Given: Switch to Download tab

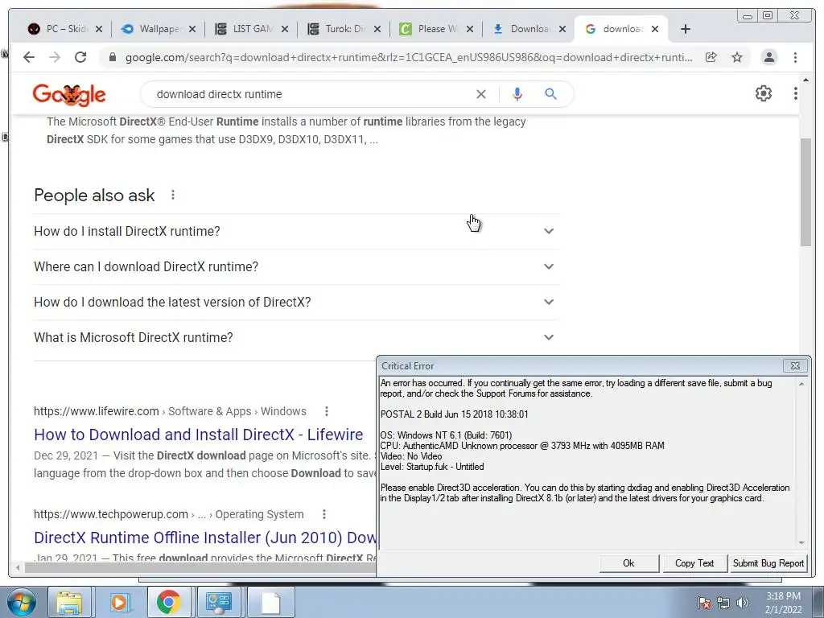Looking at the screenshot, I should click(x=528, y=29).
